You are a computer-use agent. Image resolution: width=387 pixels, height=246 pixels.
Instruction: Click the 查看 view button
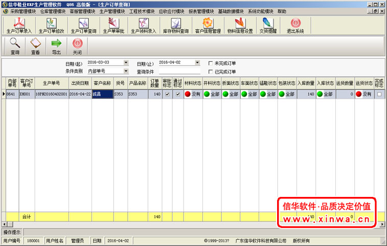coord(35,46)
